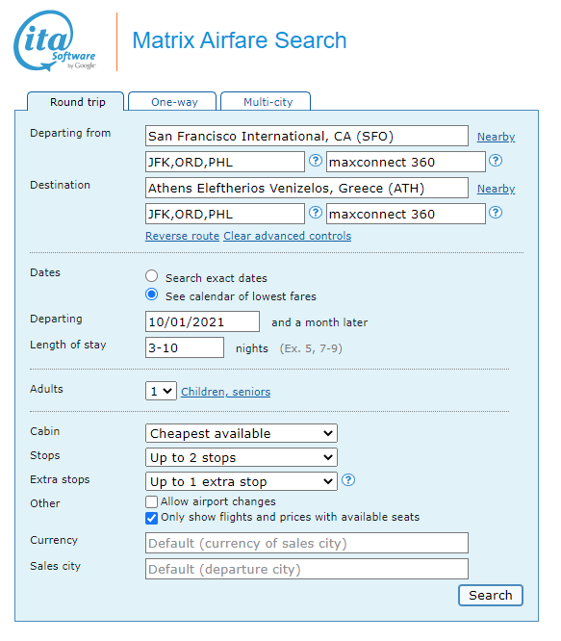This screenshot has width=561, height=641.
Task: Uncheck Only show flights with available seats
Action: click(151, 518)
